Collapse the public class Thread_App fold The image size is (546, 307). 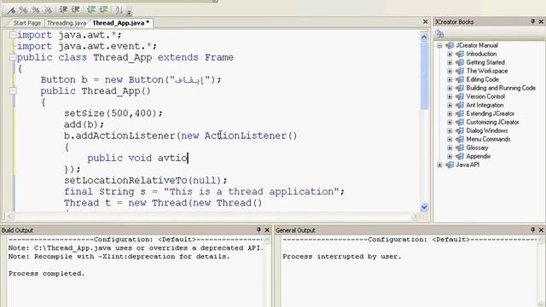(13, 57)
